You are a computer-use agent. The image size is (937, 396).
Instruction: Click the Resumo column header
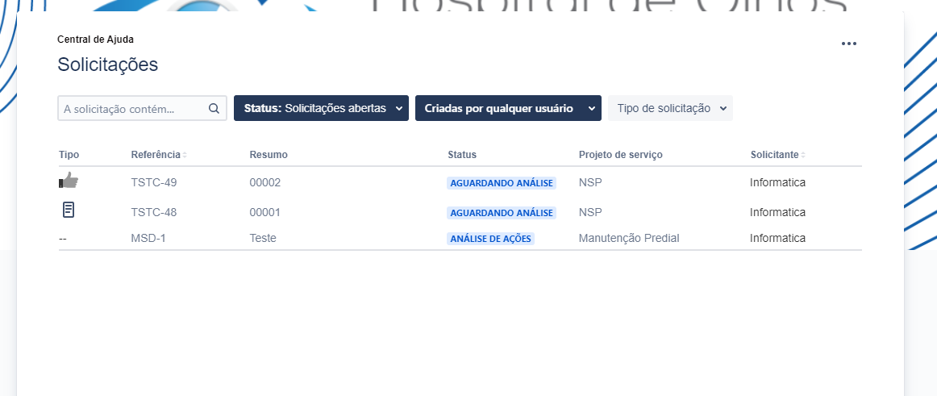269,155
